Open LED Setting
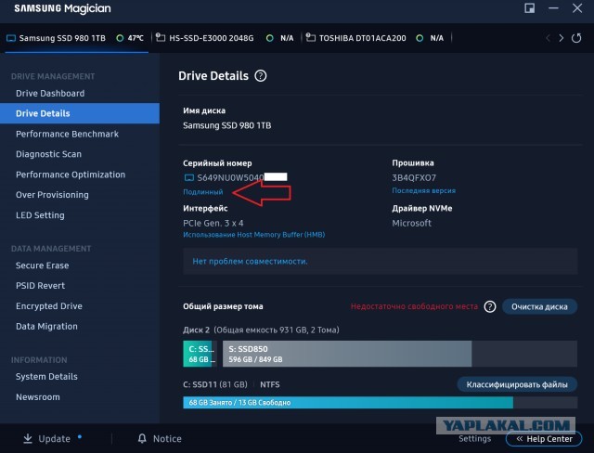This screenshot has width=594, height=453. (x=40, y=215)
